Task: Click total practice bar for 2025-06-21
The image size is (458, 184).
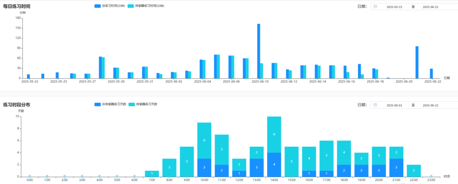Action: click(417, 62)
